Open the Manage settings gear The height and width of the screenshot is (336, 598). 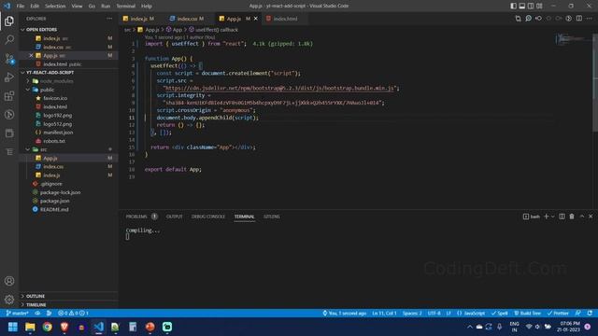pos(9,300)
